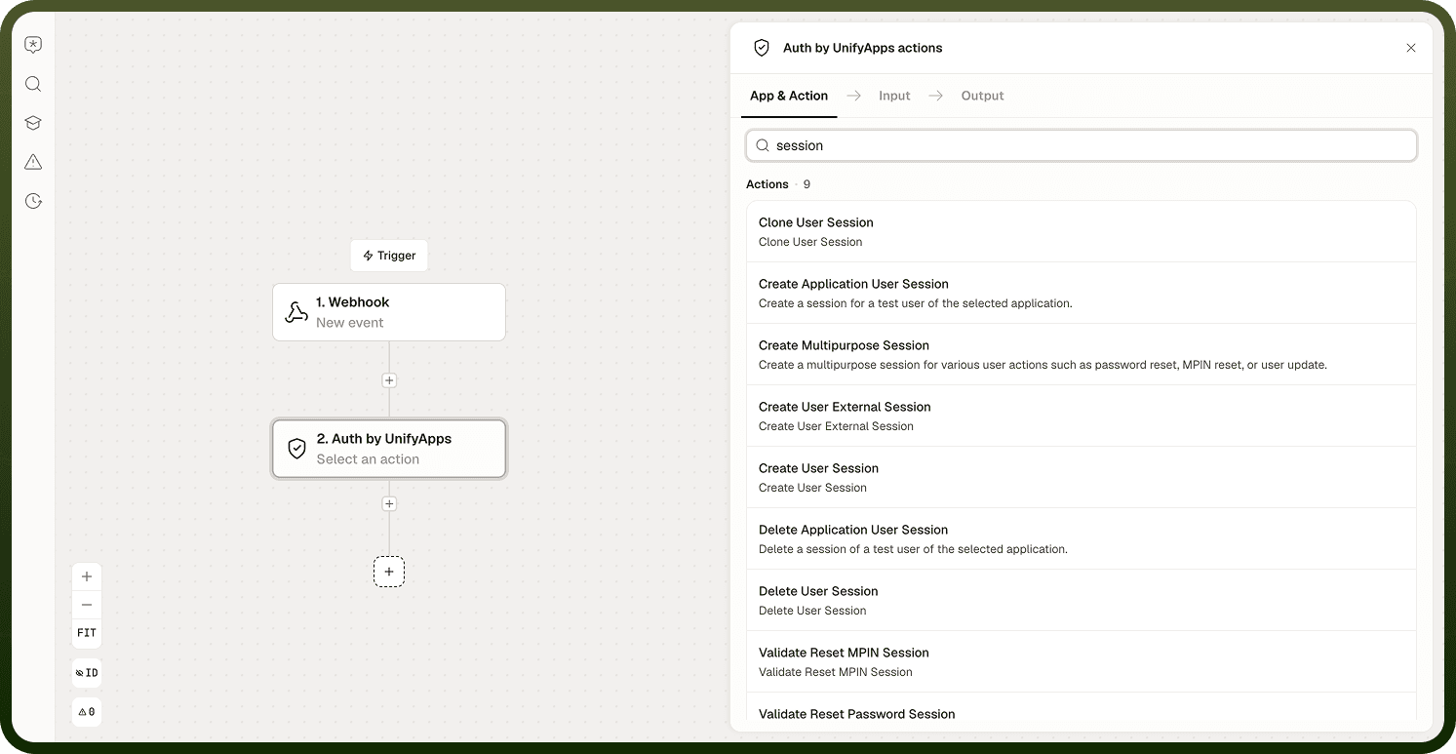Screen dimensions: 1456x754
Task: Open the AI assistant sparkle icon in sidebar
Action: 33,45
